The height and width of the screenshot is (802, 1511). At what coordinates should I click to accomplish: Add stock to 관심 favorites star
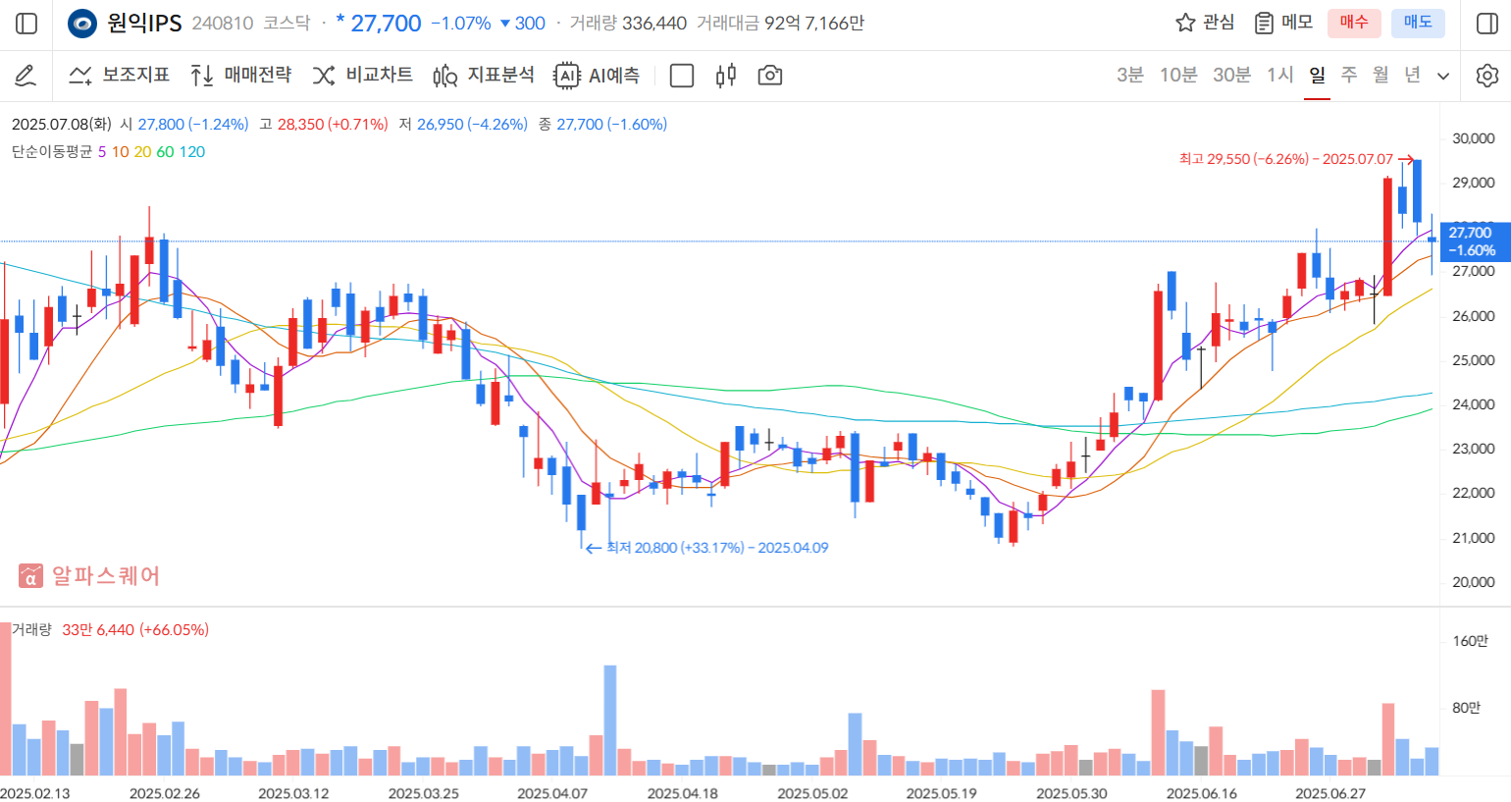[x=1205, y=23]
